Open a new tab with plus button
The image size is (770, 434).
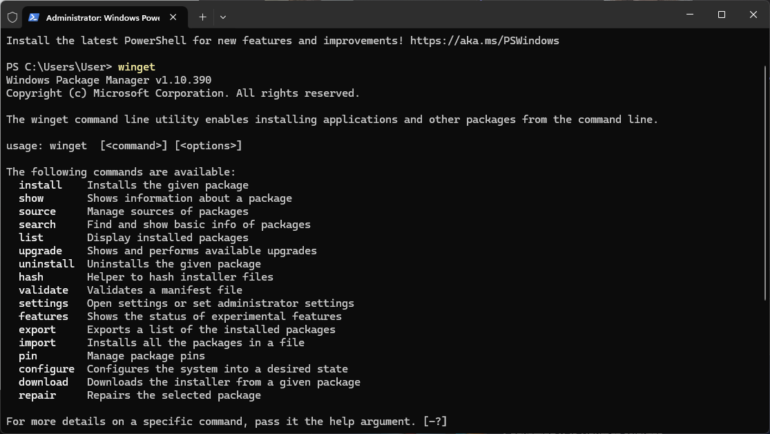(202, 17)
